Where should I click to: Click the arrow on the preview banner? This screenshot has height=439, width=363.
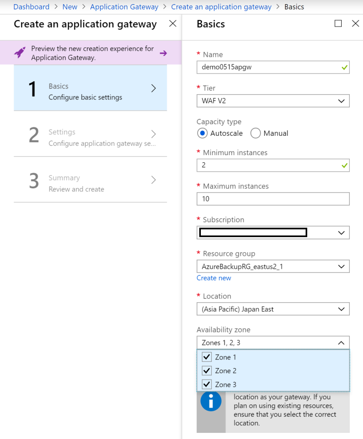point(163,54)
